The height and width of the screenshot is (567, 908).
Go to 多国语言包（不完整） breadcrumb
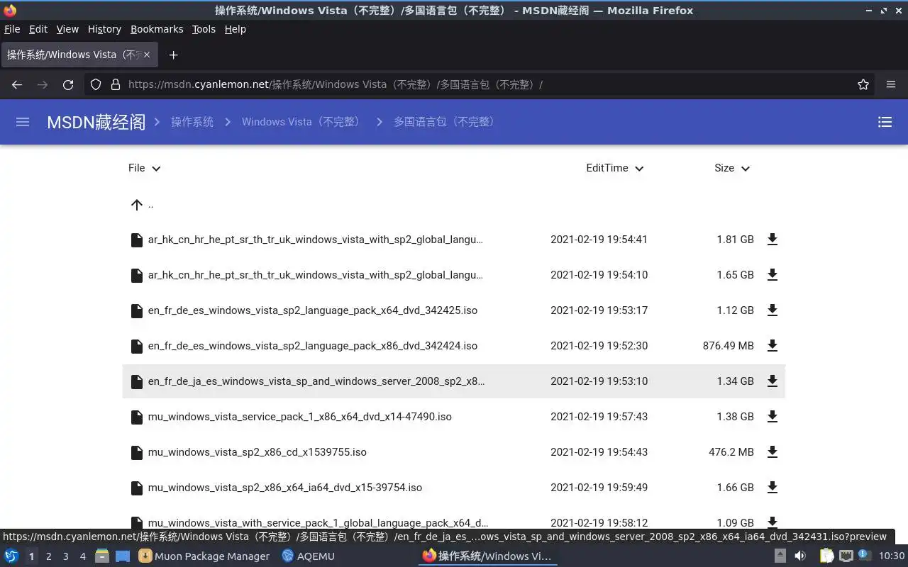click(446, 122)
